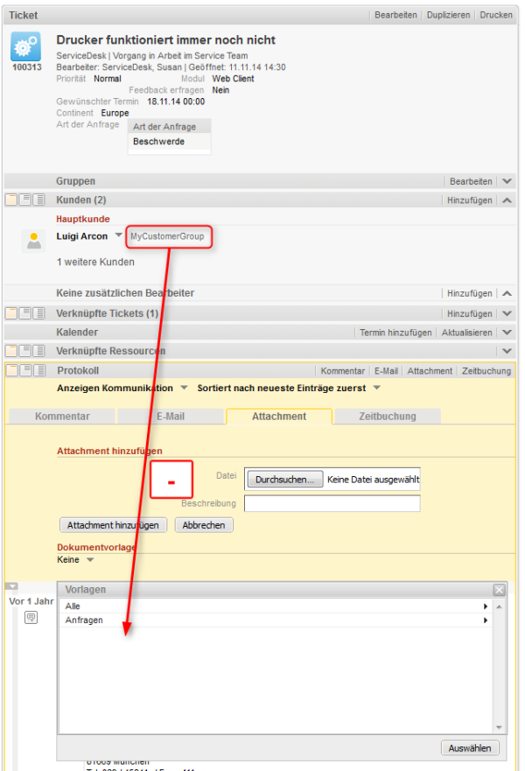This screenshot has height=771, width=525.
Task: Select detailed view icon in Verknüpfte Tickets
Action: (x=38, y=313)
